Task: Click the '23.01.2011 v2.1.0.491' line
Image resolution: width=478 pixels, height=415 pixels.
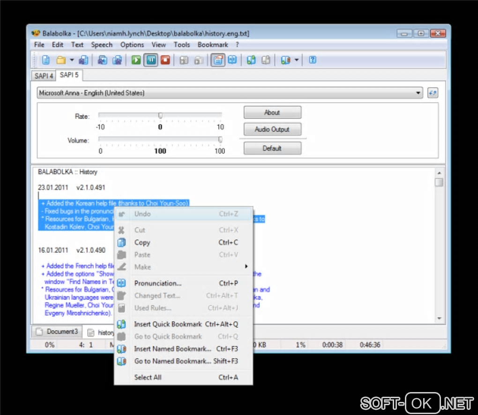Action: 72,187
